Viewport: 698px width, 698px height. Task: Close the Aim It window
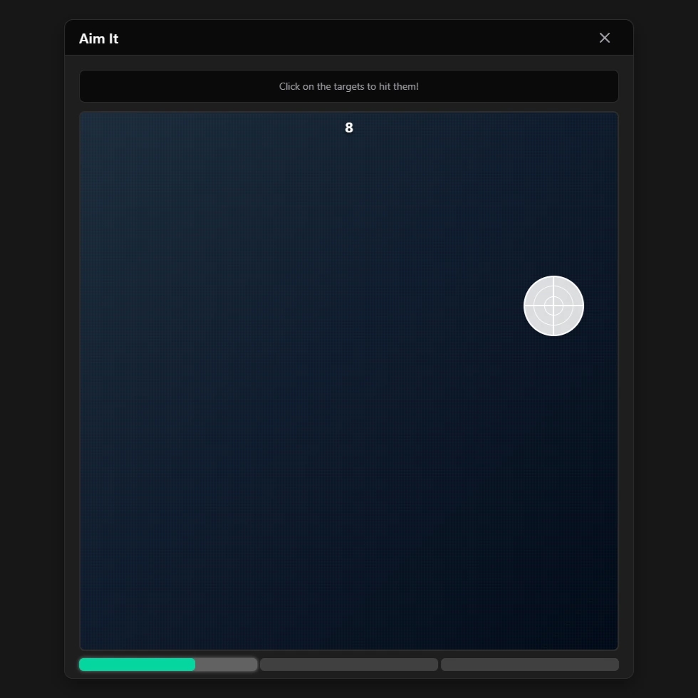tap(604, 38)
